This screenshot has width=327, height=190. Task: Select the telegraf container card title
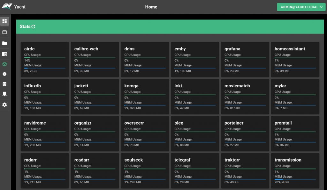tap(182, 160)
